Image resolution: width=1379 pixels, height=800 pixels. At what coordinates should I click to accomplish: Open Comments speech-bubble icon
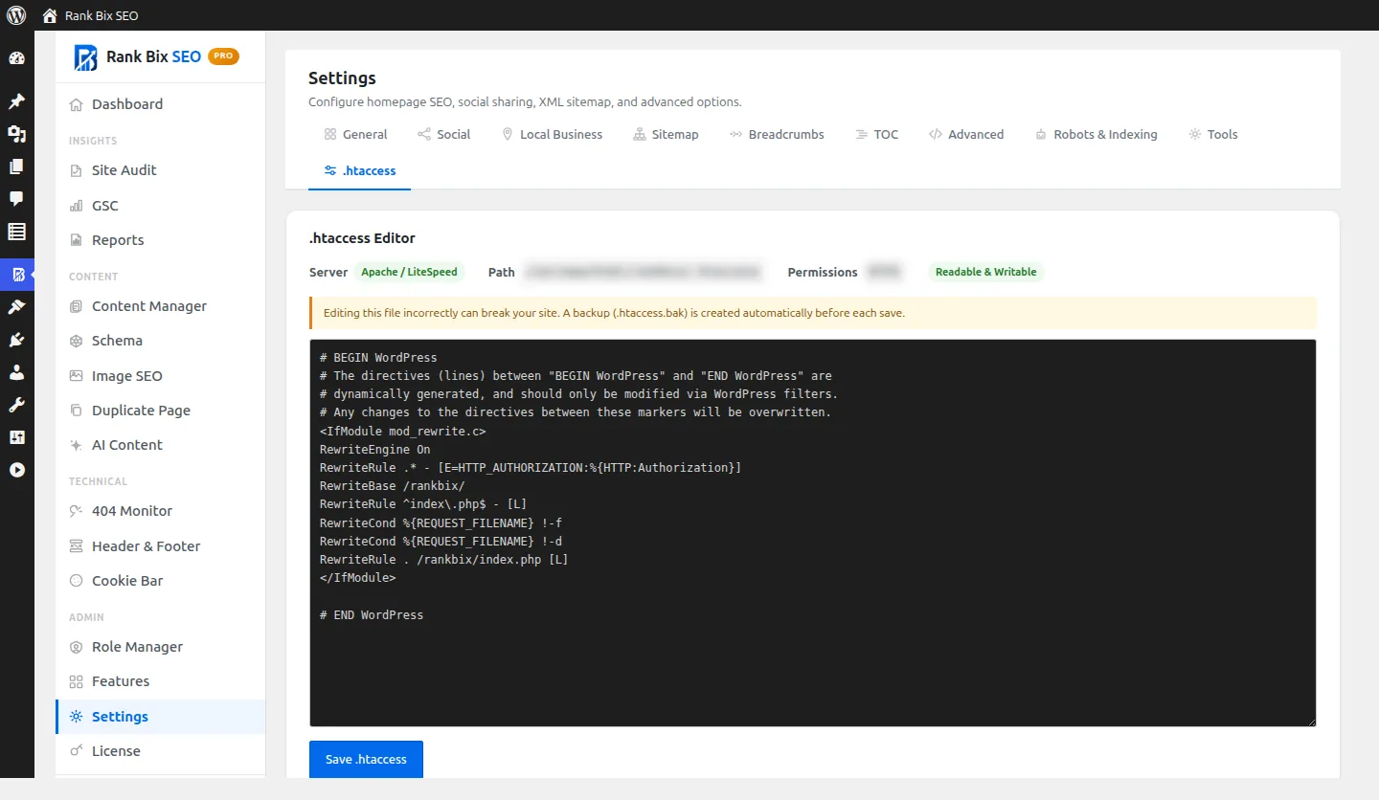(x=16, y=199)
